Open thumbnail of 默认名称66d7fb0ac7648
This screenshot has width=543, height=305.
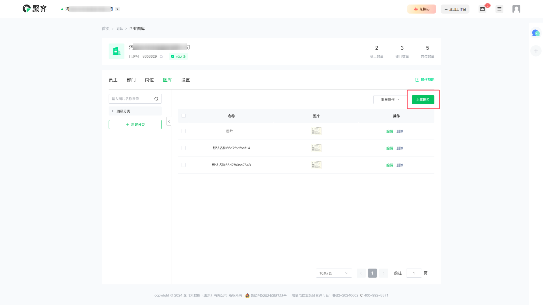point(316,165)
